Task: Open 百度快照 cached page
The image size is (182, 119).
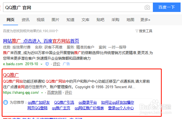Action: pos(54,93)
